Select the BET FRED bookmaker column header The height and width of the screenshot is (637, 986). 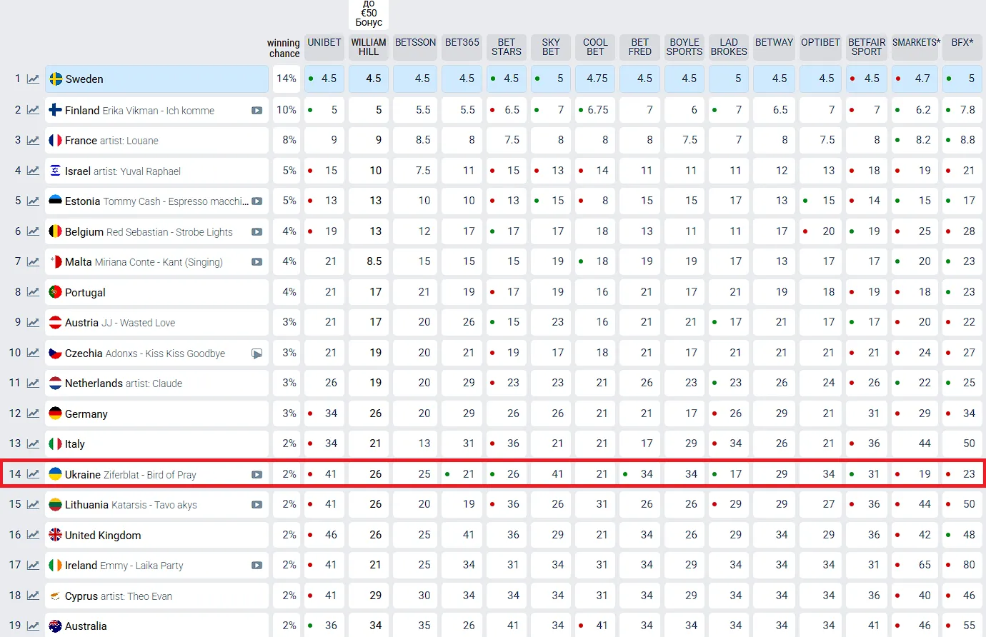[640, 47]
